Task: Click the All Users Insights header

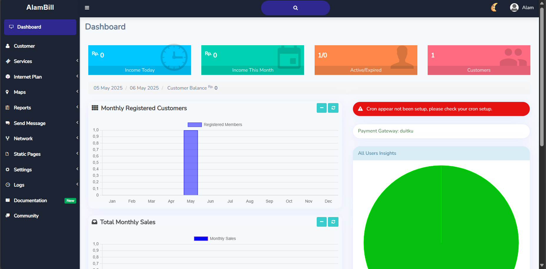Action: [441, 153]
